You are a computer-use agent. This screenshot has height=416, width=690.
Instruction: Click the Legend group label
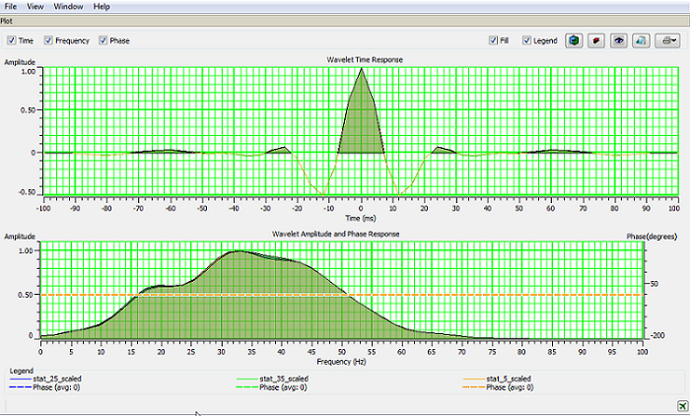pyautogui.click(x=22, y=371)
